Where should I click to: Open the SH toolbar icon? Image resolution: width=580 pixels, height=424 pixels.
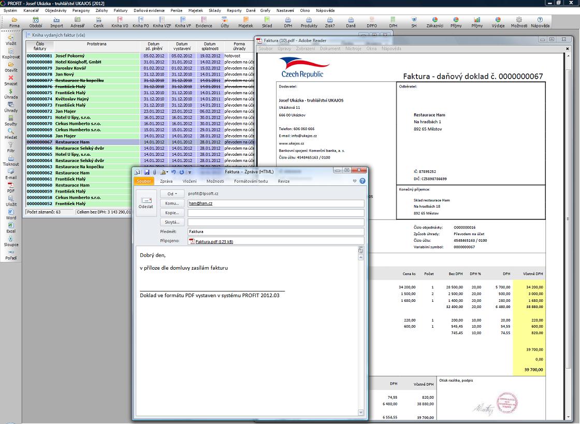click(x=414, y=22)
